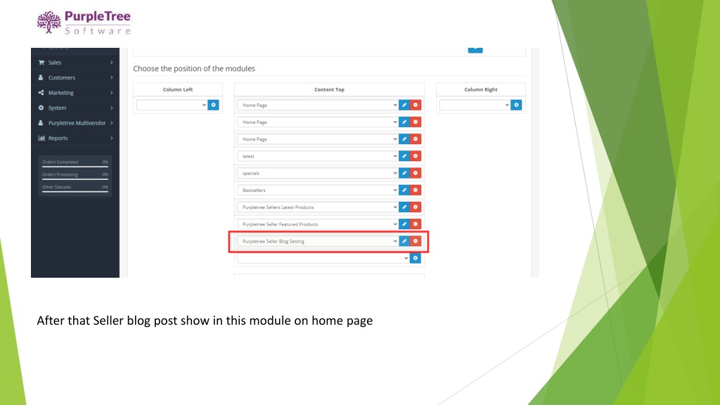Click the "Column Left" header text
Viewport: 720px width, 405px height.
178,89
